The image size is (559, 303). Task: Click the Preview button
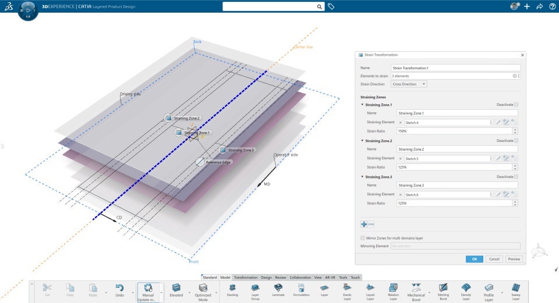pyautogui.click(x=514, y=259)
